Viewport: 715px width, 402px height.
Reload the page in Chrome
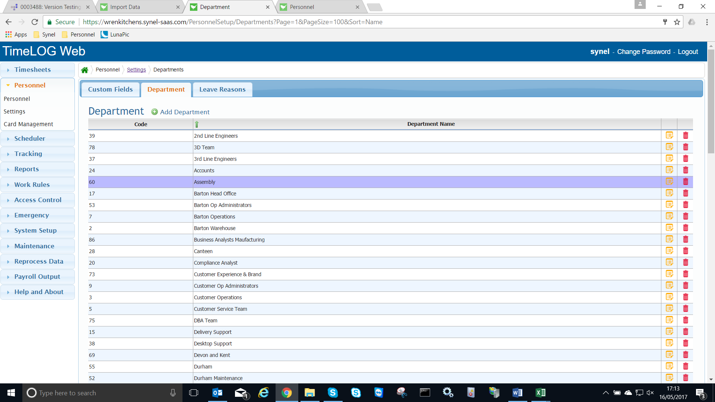35,22
